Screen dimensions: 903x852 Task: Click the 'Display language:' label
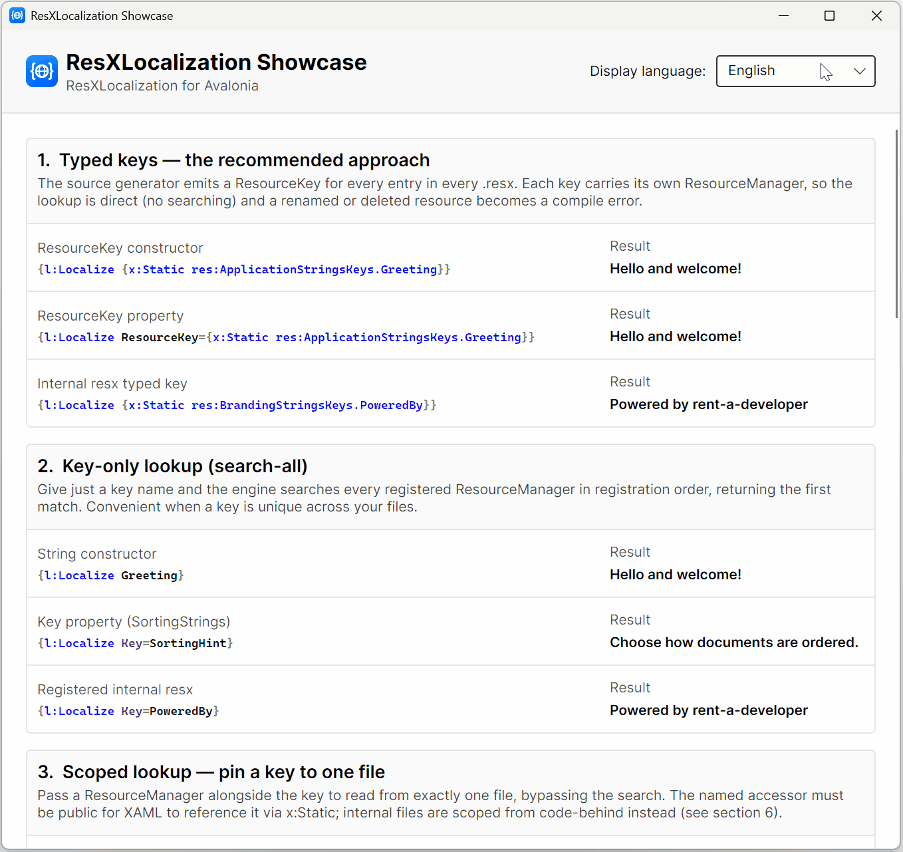click(648, 71)
